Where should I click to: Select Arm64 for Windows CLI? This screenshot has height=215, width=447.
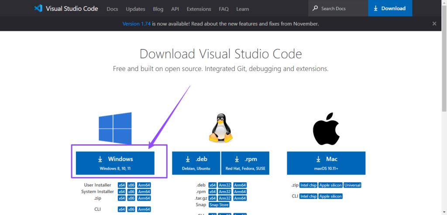[x=144, y=209]
